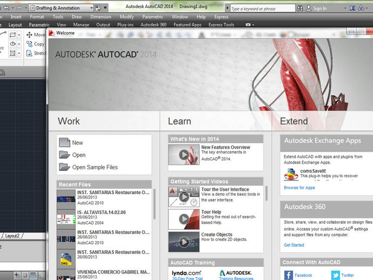Play Tour Help video
The width and height of the screenshot is (373, 280).
pos(184,219)
